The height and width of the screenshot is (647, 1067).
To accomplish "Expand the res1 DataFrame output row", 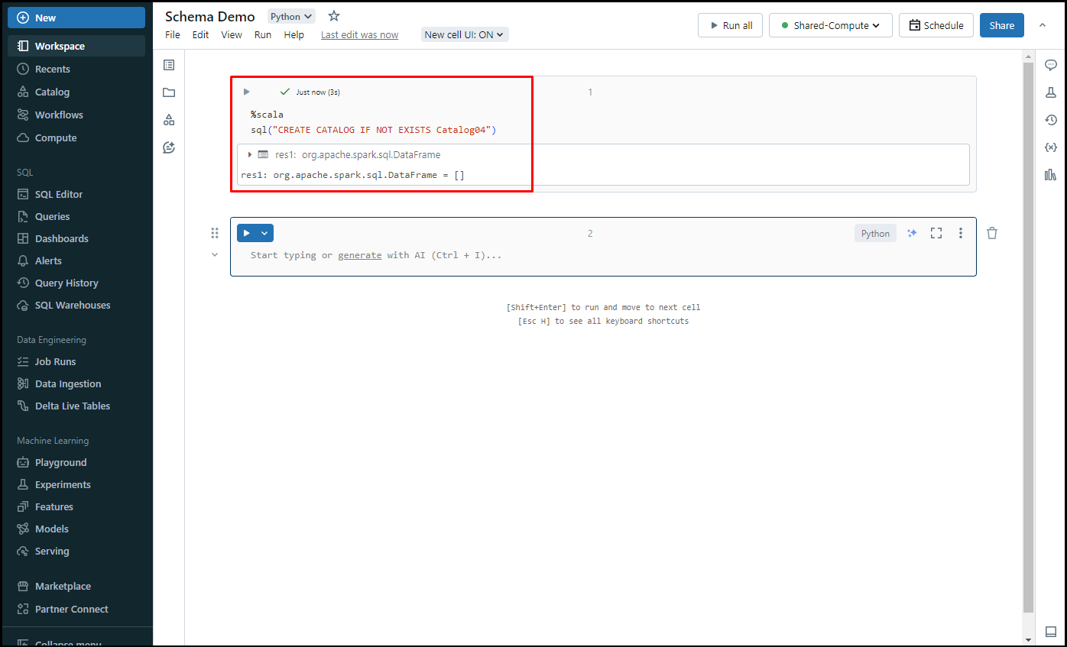I will 250,154.
